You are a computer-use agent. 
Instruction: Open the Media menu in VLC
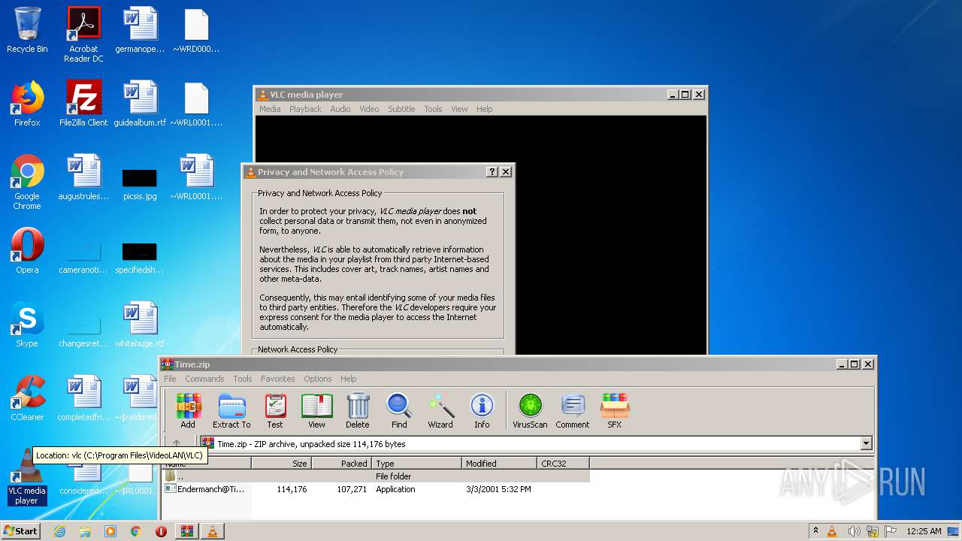[x=270, y=109]
